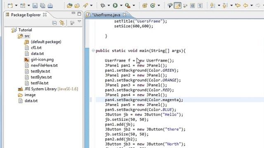264x148 pixels.
Task: Click the Collapse All icon in Package Explorer
Action: pos(54,23)
